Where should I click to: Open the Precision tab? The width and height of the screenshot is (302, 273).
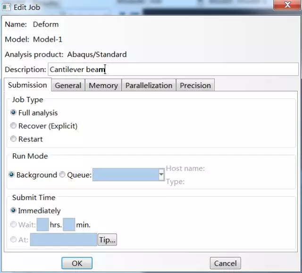[x=195, y=85]
